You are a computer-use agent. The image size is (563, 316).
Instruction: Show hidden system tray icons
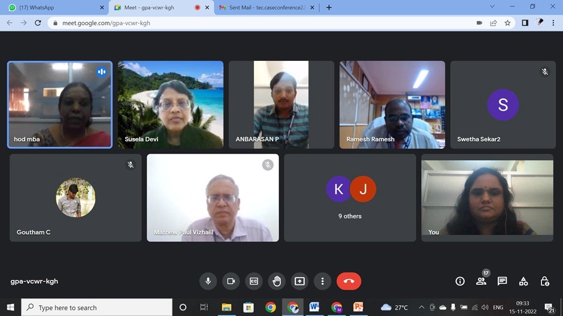(x=421, y=308)
